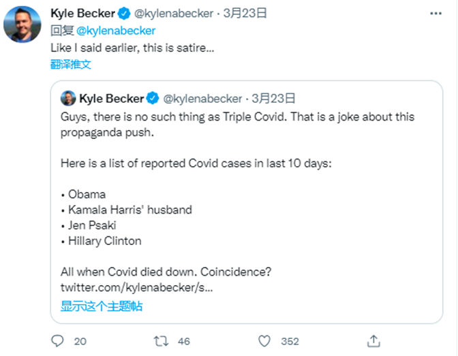Open the small avatar in quoted tweet
Viewport: 458px width, 356px height.
coord(68,98)
